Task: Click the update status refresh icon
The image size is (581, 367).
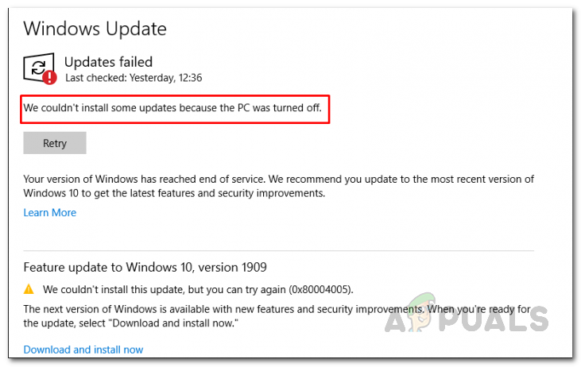Action: tap(39, 67)
